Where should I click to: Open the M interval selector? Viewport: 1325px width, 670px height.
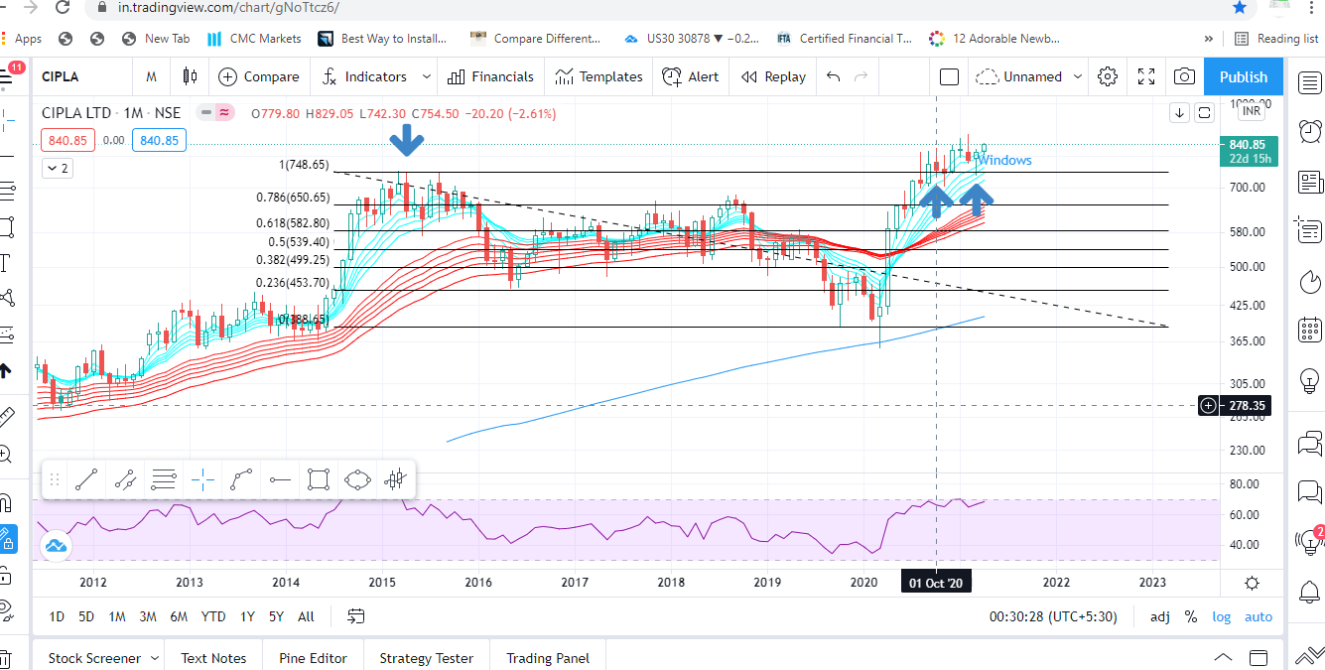151,76
